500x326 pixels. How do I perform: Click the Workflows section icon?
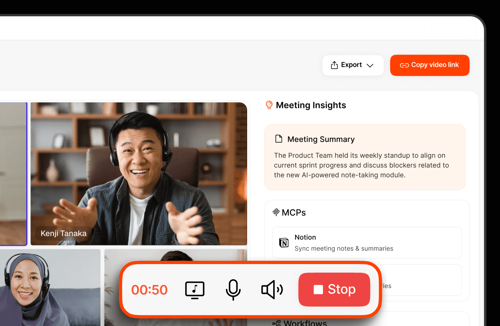276,323
